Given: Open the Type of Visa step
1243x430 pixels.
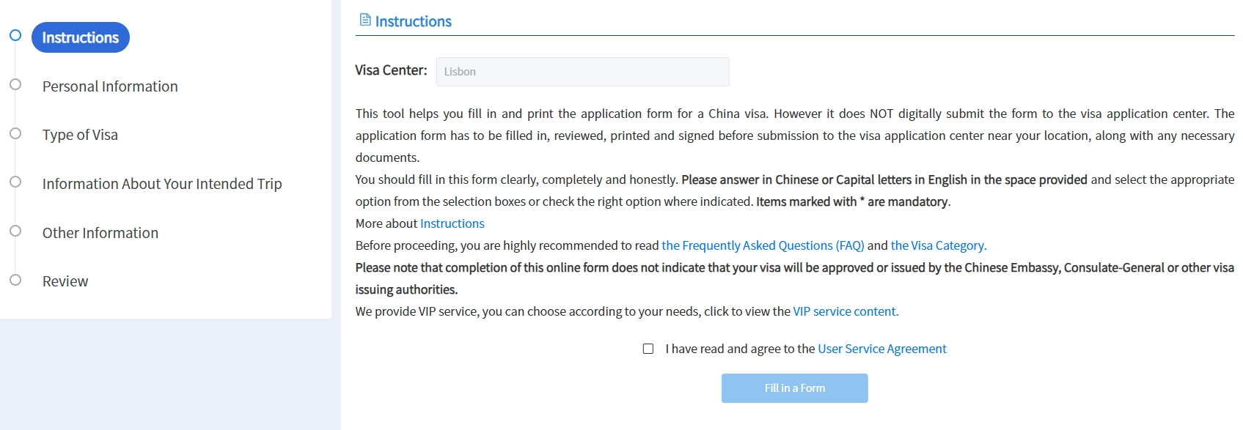Looking at the screenshot, I should [x=80, y=135].
